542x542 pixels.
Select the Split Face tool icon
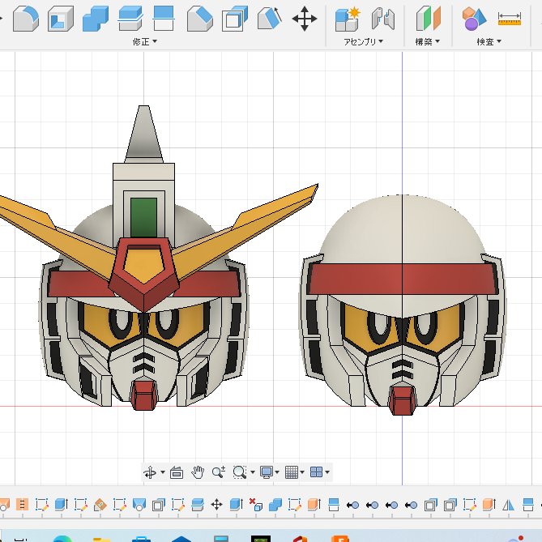click(130, 19)
